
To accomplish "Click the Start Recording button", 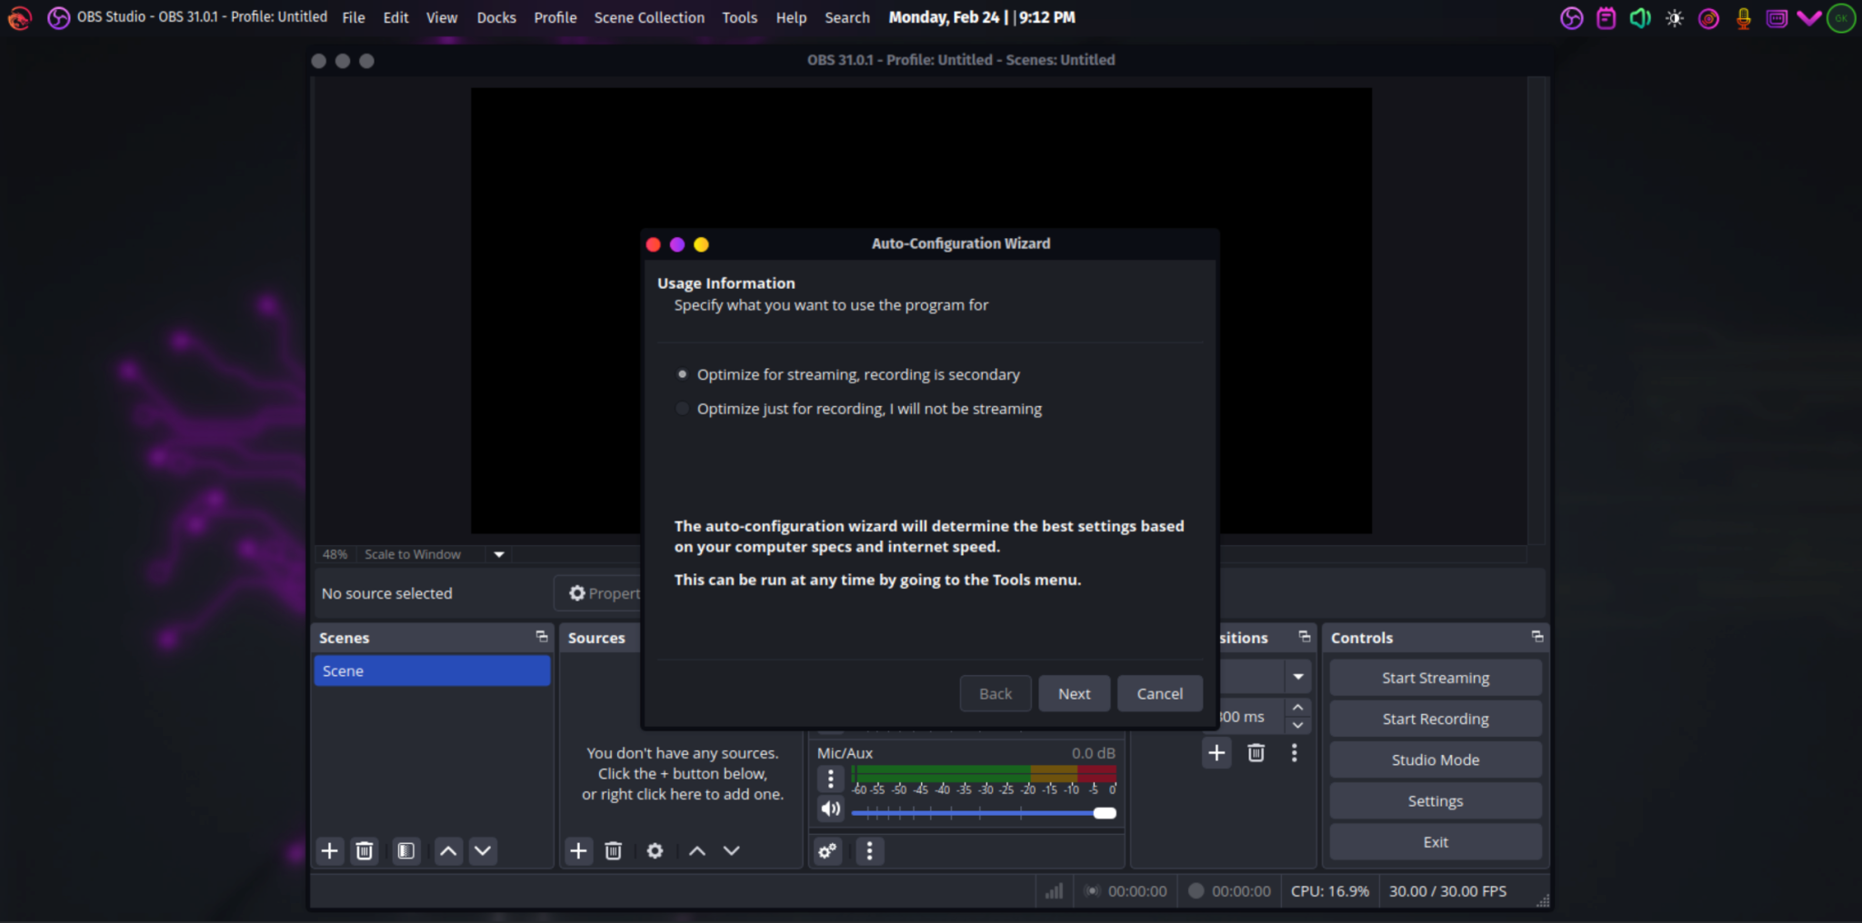I will coord(1434,718).
